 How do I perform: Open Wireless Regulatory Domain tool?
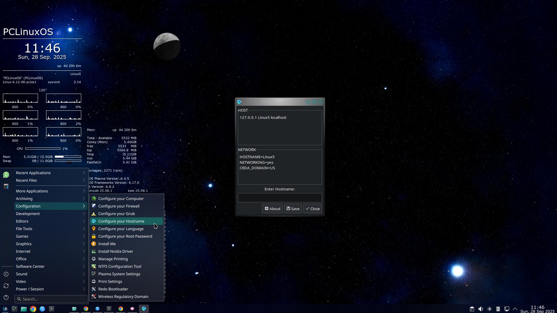coord(123,296)
